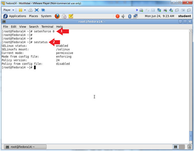The height and width of the screenshot is (151, 194).
Task: Click the 'sestatus' command text
Action: pos(41,42)
